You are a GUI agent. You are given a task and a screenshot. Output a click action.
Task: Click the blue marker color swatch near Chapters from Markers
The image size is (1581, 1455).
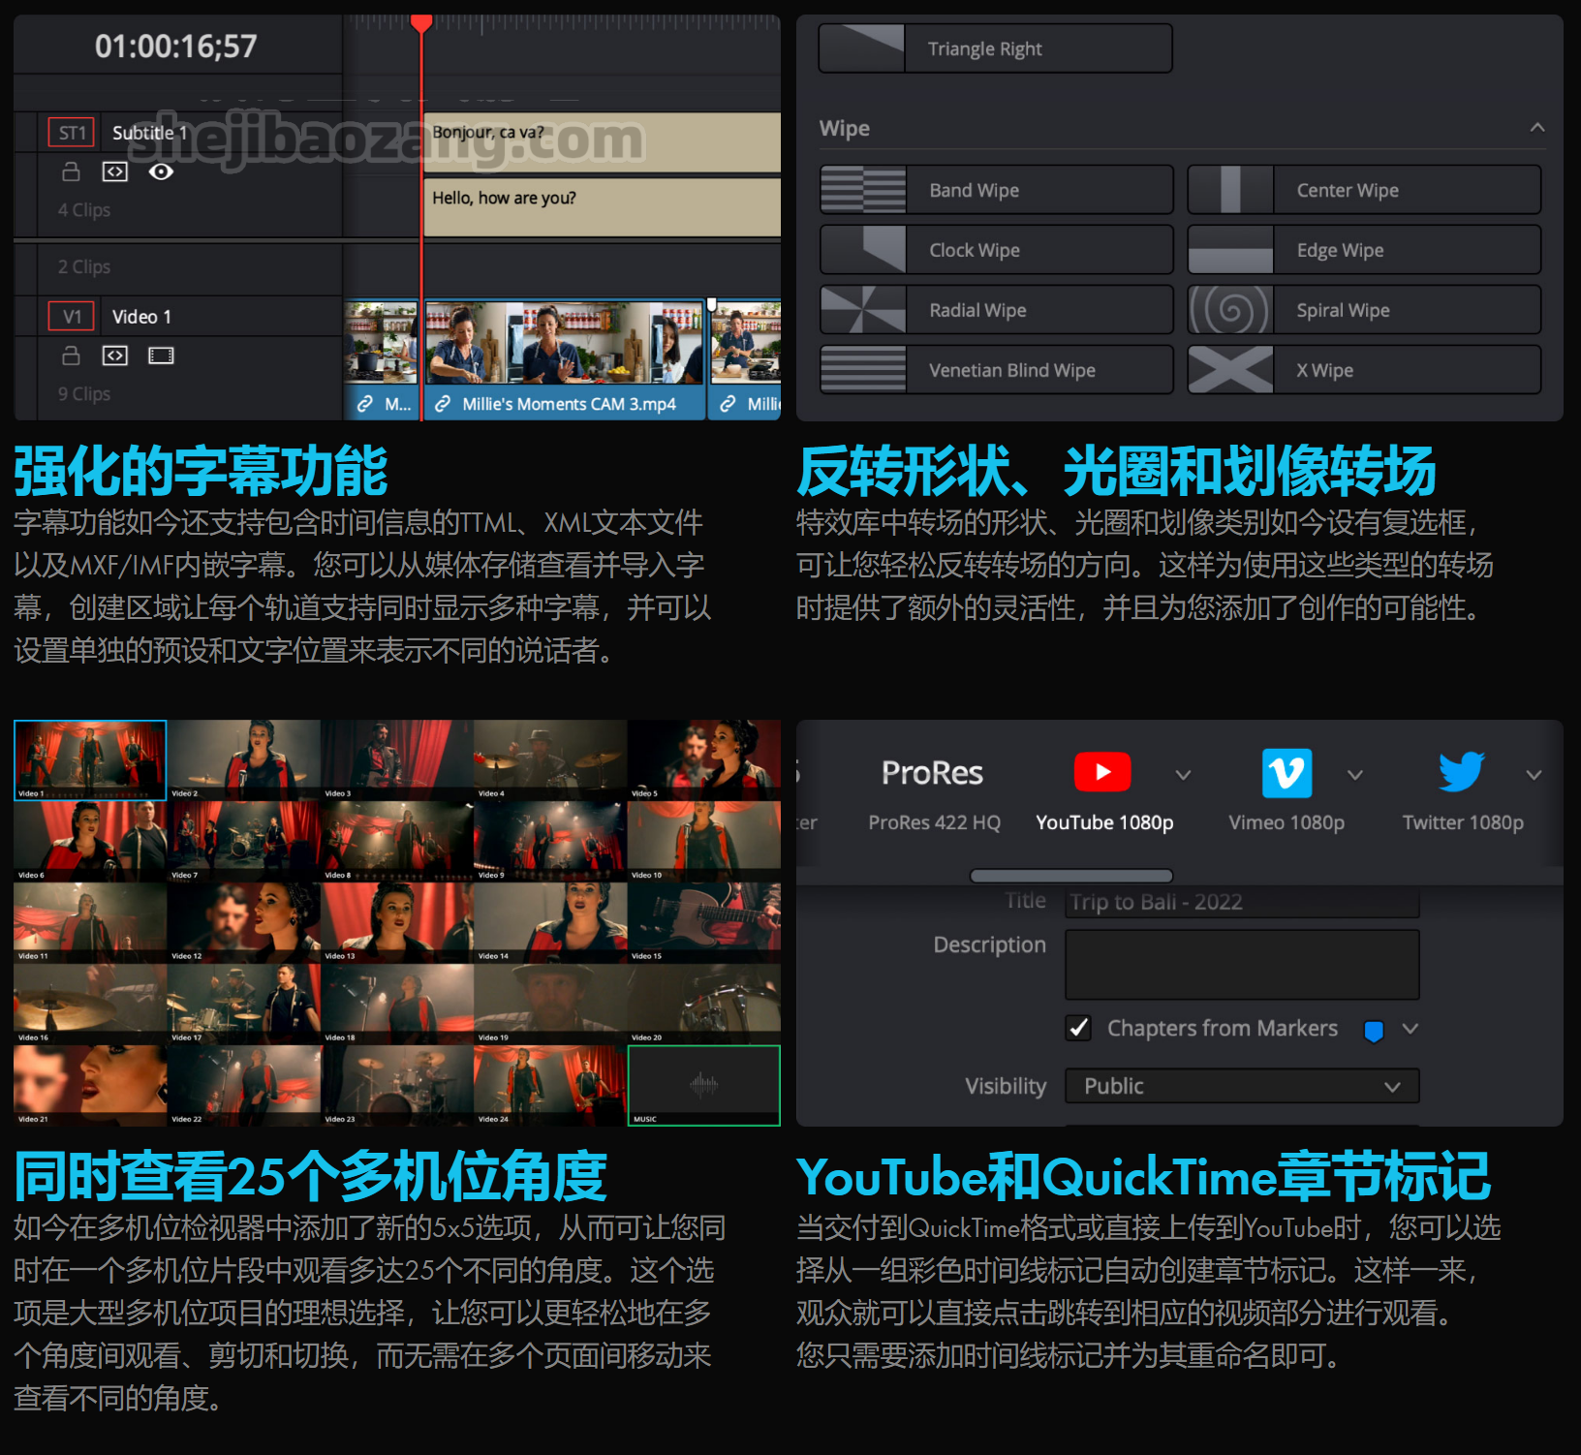point(1372,1030)
